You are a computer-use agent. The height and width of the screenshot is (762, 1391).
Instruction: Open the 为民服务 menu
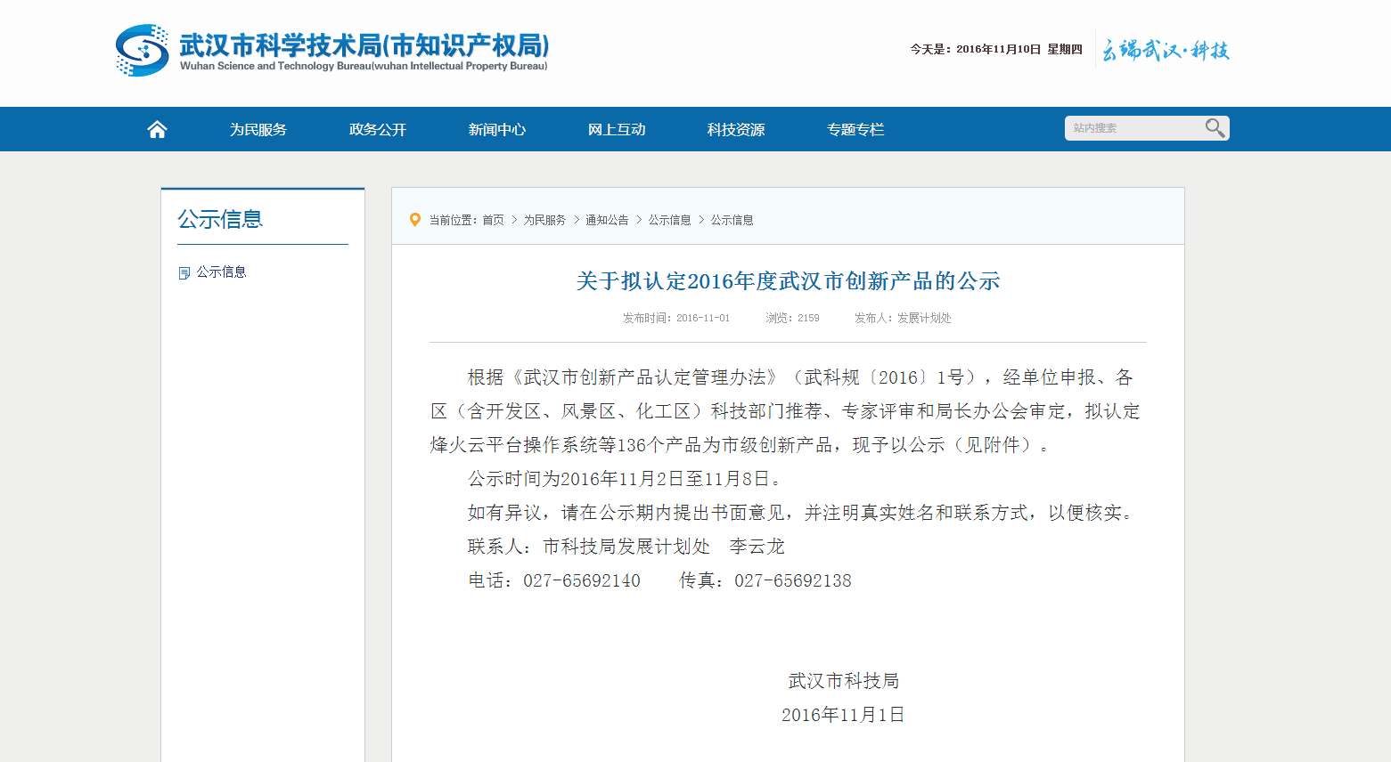coord(258,129)
